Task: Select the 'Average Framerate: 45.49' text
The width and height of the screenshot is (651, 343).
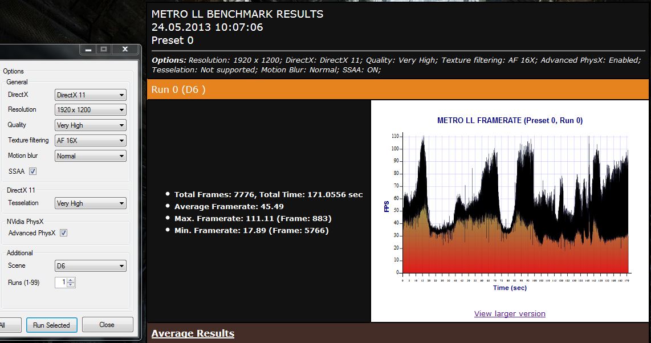Action: tap(229, 207)
